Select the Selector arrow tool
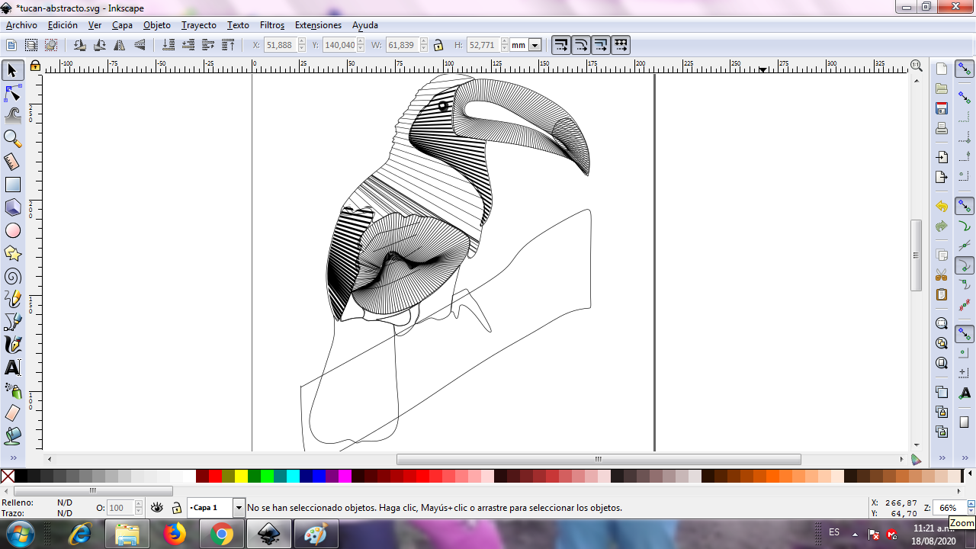This screenshot has width=976, height=549. (12, 70)
